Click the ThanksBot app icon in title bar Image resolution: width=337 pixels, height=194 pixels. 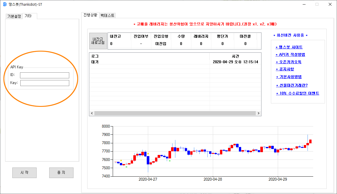[x=5, y=4]
